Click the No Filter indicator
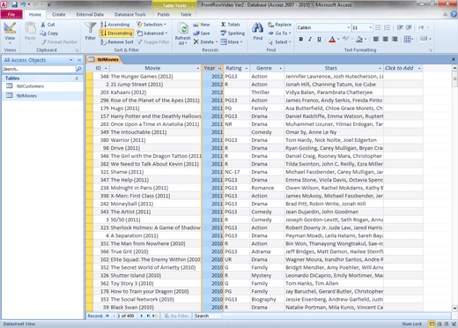 point(176,316)
